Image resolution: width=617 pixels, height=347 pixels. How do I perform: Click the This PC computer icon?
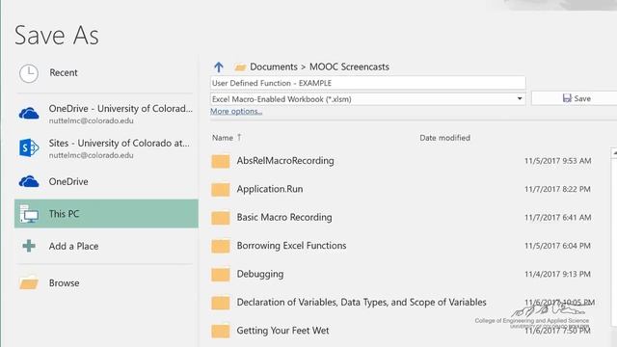[29, 214]
